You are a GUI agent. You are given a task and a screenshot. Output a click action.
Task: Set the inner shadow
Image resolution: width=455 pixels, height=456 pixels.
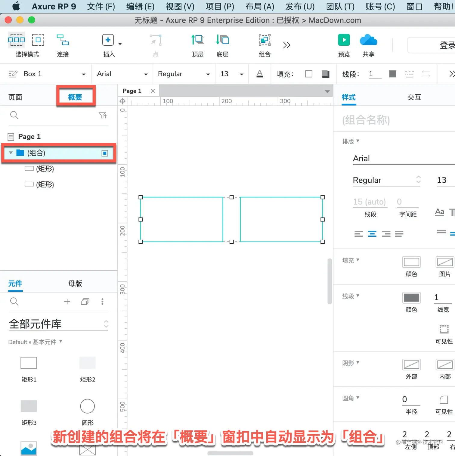(445, 365)
